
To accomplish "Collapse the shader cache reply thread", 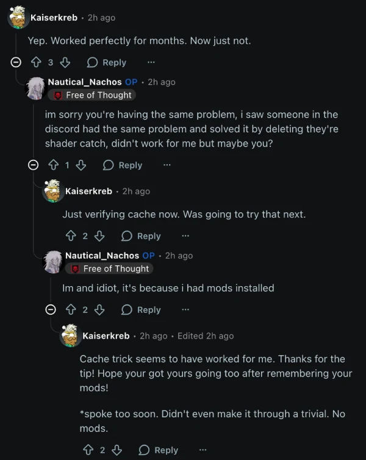I will click(x=34, y=165).
